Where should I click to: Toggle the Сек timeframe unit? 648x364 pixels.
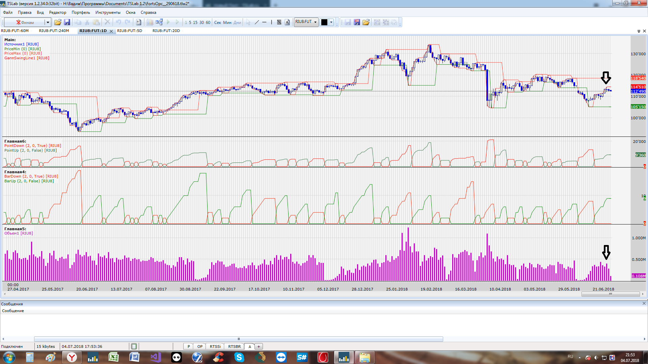click(217, 23)
